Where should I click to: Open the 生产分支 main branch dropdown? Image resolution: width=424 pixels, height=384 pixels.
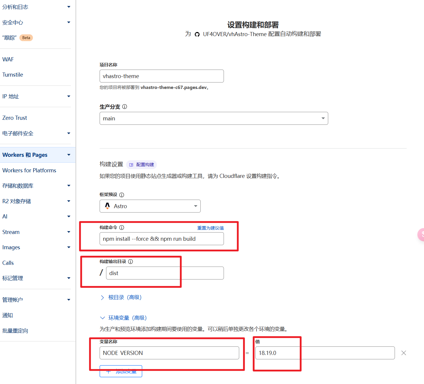click(214, 118)
